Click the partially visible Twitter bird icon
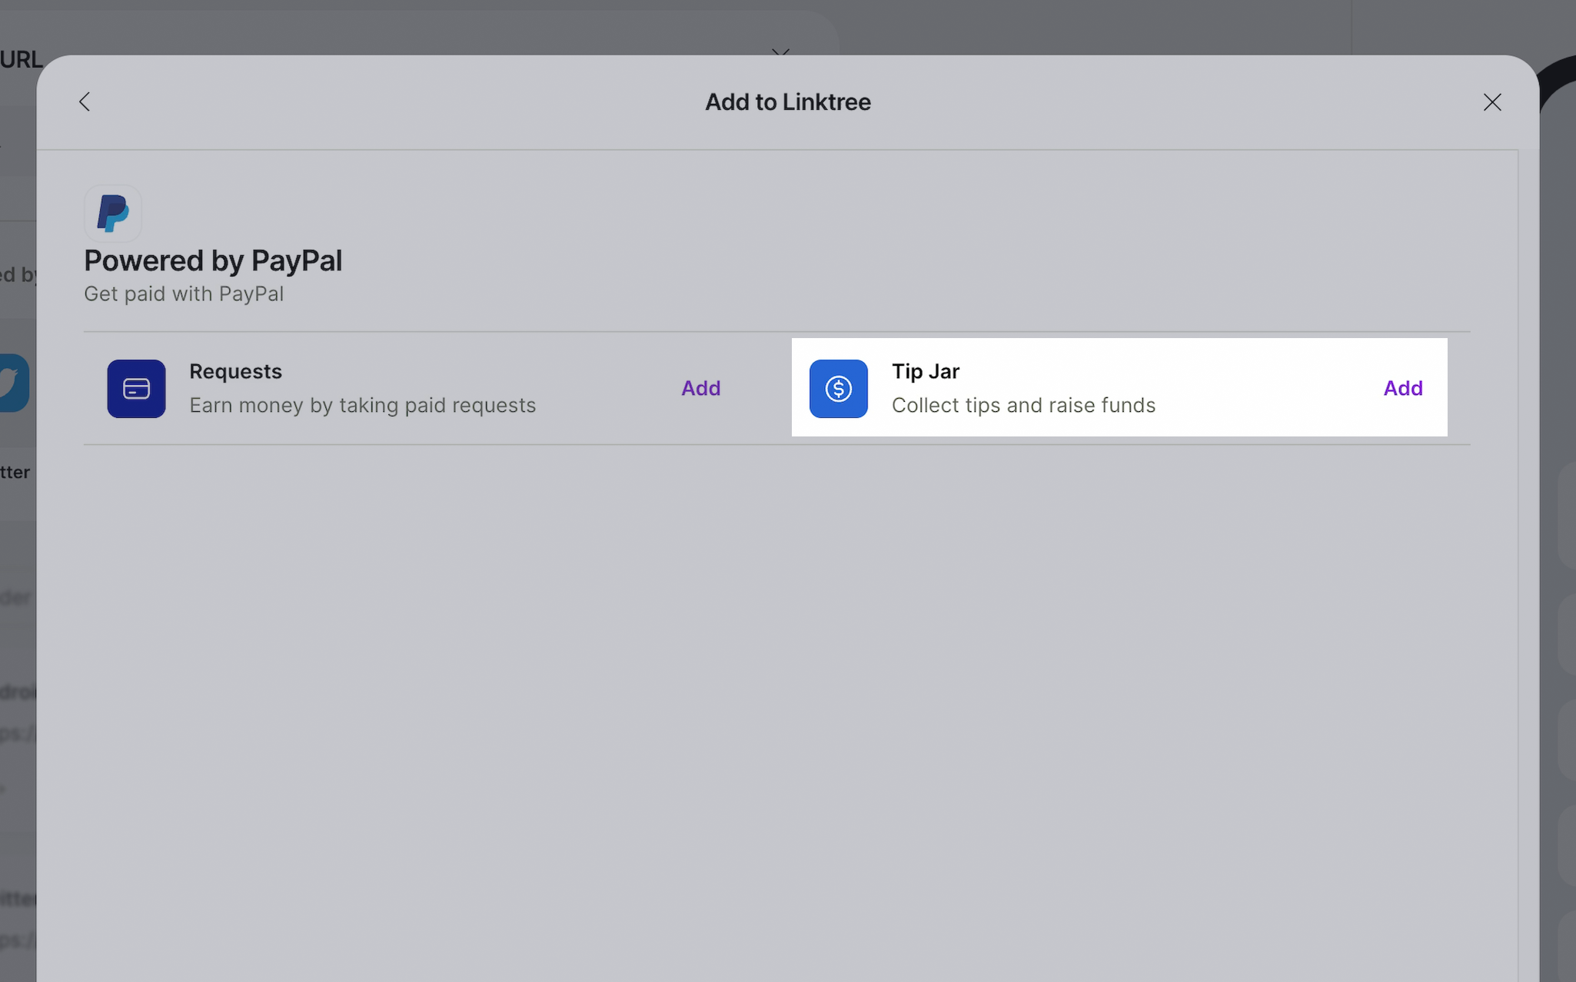Viewport: 1576px width, 982px height. click(x=14, y=383)
